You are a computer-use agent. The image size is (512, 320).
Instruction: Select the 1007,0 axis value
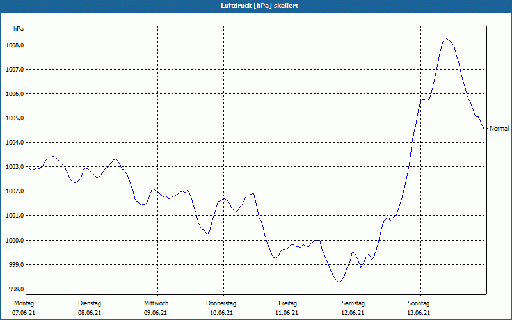point(15,70)
